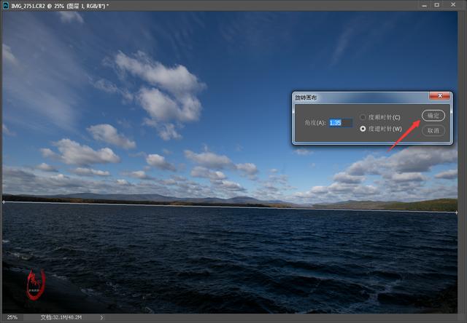The height and width of the screenshot is (323, 467).
Task: Click 确定 to confirm canvas rotation
Action: click(433, 116)
